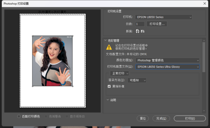Close the Photoshop print settings dialog
This screenshot has width=210, height=128.
205,3
